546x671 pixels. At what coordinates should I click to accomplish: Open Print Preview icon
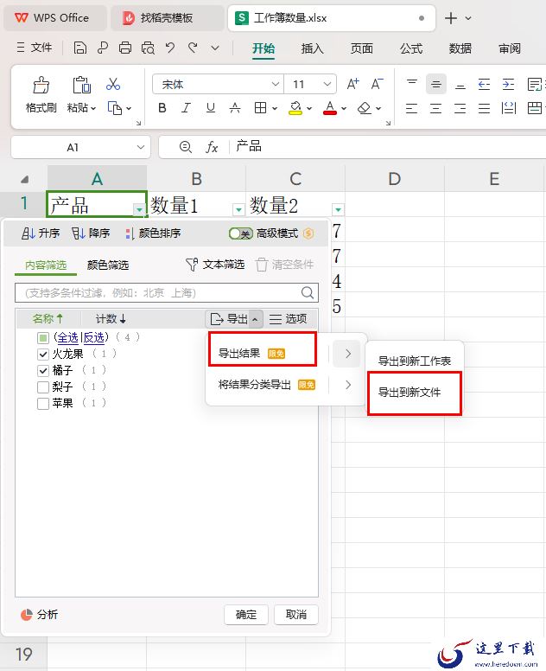tap(148, 48)
